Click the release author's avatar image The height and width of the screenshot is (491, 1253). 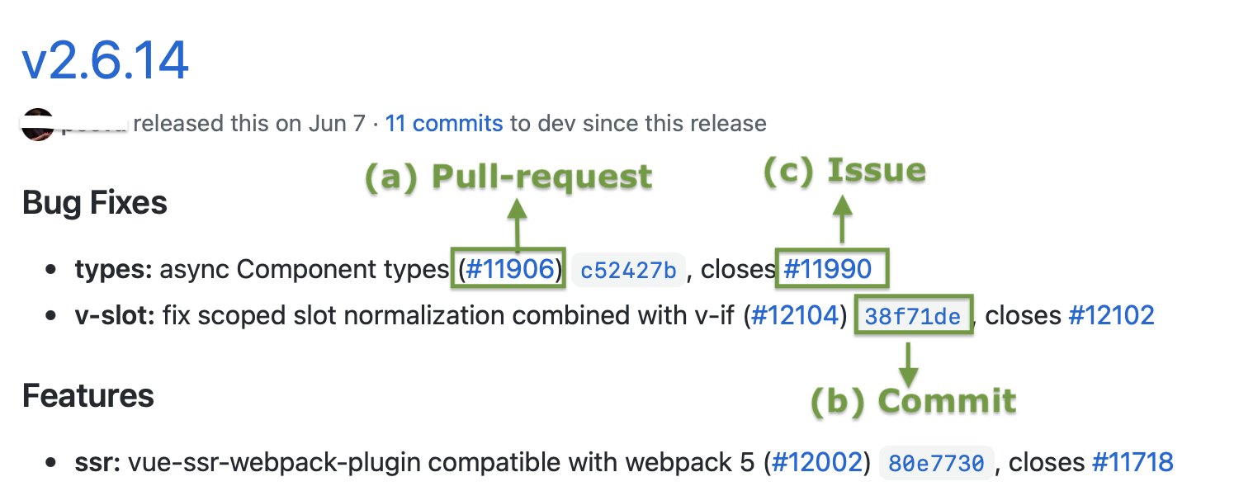[x=38, y=124]
